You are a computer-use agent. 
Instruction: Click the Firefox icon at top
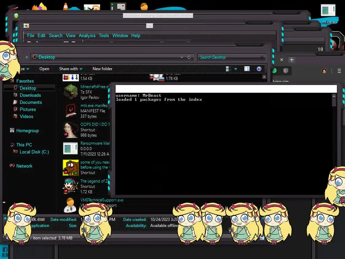[40, 6]
